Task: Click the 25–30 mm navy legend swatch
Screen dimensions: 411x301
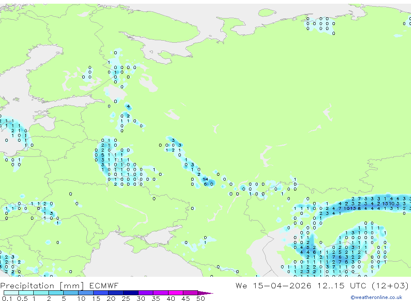Action: click(x=131, y=293)
